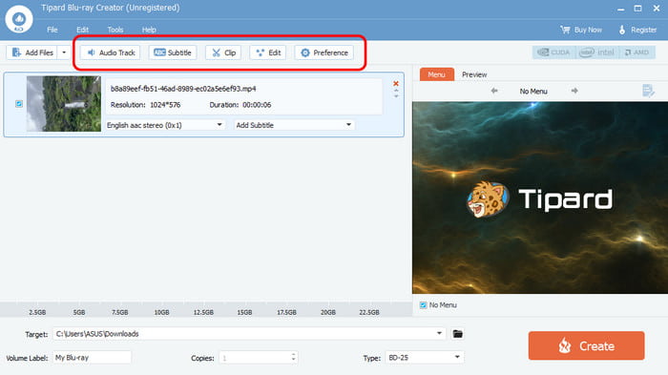The height and width of the screenshot is (375, 668).
Task: Click the Volume Label input field
Action: (92, 358)
